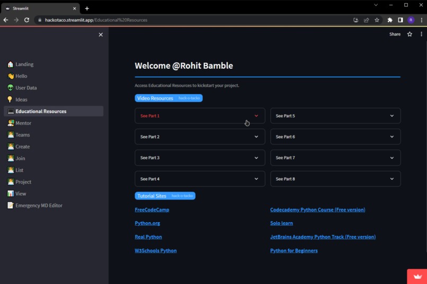
Task: Click the browser side panel icon
Action: (x=401, y=20)
